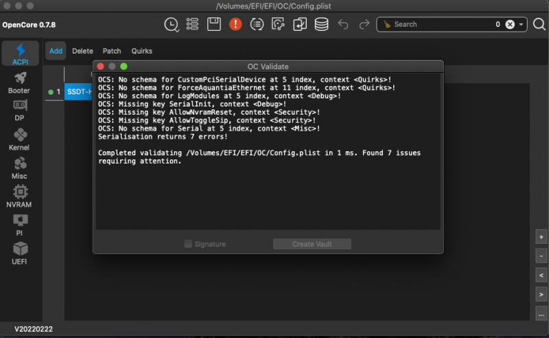This screenshot has height=338, width=549.
Task: Open the PlatformInfo (PI) section
Action: [19, 225]
